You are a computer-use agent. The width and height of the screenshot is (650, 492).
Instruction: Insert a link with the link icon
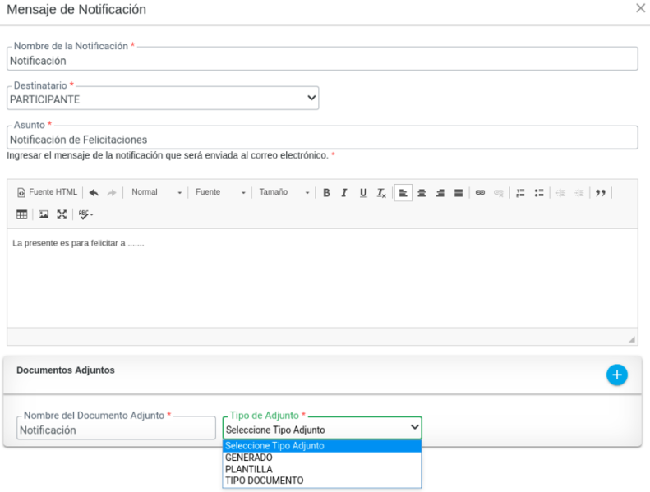tap(480, 193)
